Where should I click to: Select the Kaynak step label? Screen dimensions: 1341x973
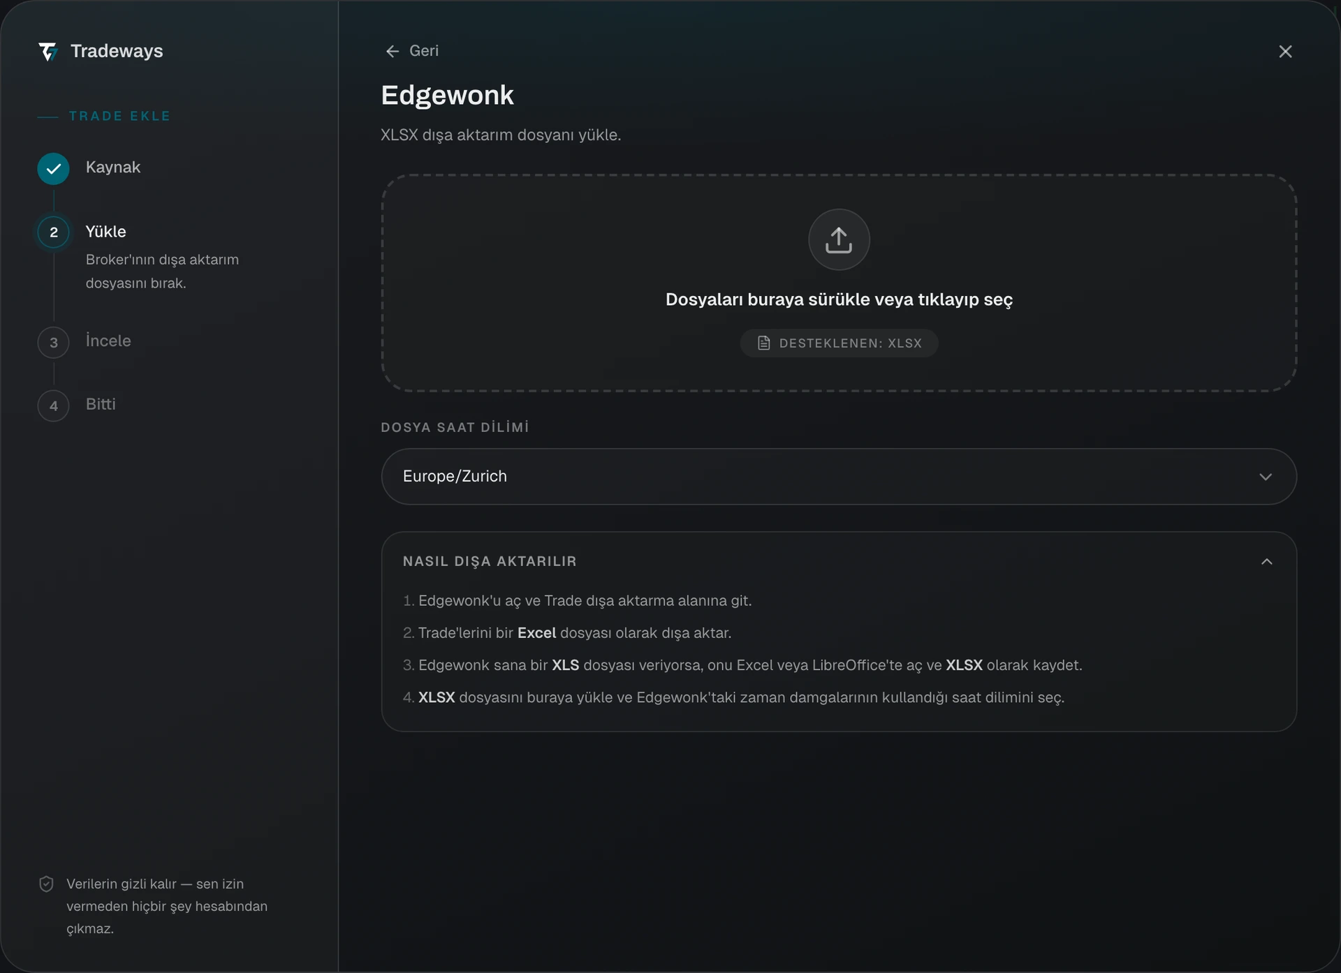[113, 168]
